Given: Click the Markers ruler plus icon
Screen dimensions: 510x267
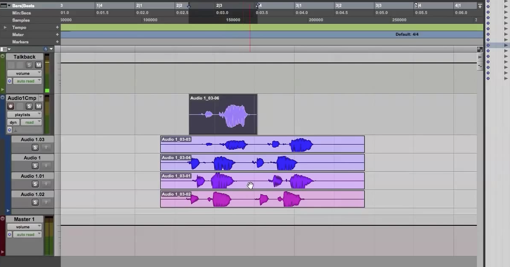Looking at the screenshot, I should coord(57,42).
